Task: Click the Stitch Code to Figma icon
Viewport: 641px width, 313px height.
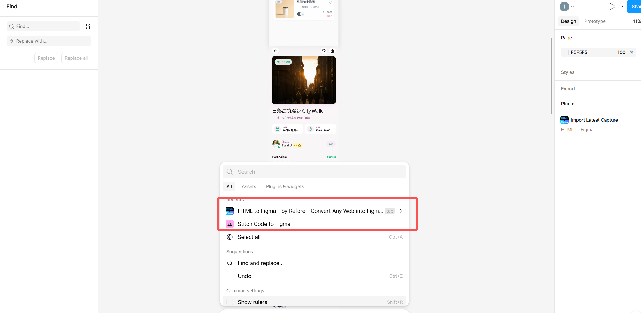Action: pyautogui.click(x=230, y=224)
